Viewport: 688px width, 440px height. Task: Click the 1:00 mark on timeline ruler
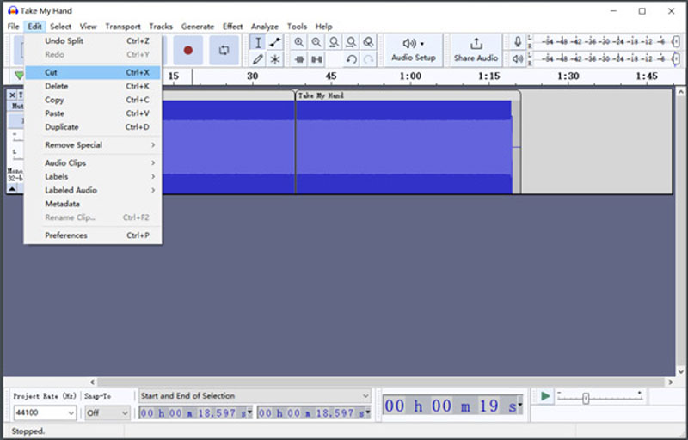click(410, 76)
